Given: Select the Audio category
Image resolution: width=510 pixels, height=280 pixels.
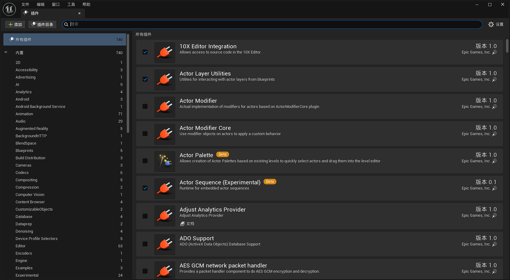Looking at the screenshot, I should click(65, 121).
